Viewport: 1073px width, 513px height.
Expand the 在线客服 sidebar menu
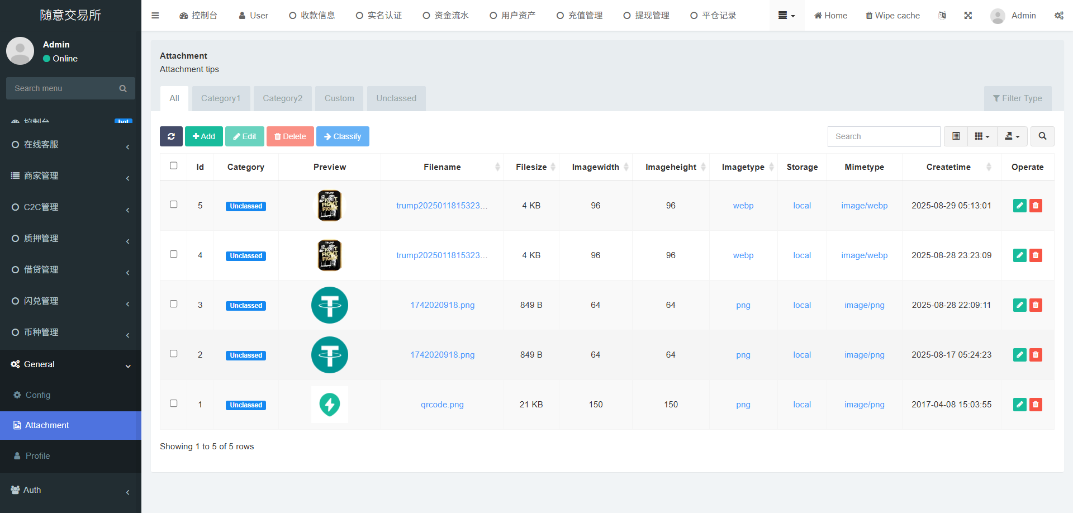coord(70,145)
